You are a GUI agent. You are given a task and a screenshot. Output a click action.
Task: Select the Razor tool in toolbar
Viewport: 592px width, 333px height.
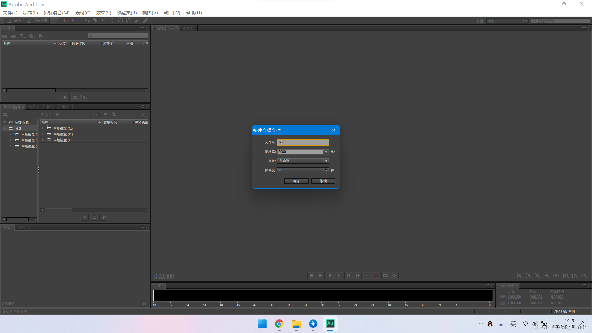pyautogui.click(x=95, y=20)
